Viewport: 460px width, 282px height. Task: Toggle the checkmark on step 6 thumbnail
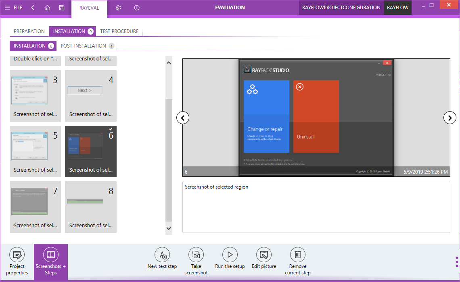[111, 129]
